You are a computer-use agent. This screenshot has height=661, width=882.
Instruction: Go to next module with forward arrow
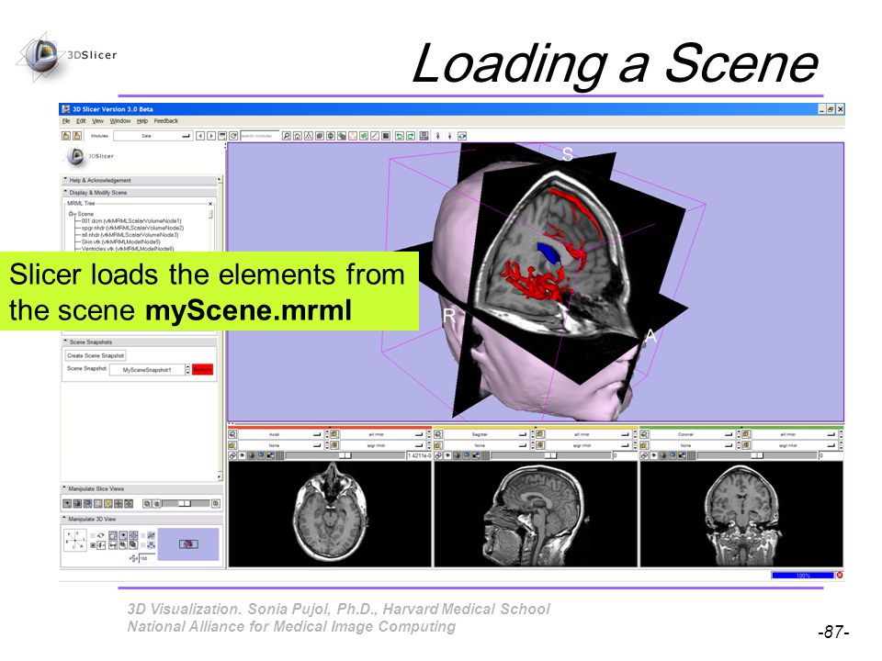tap(211, 136)
